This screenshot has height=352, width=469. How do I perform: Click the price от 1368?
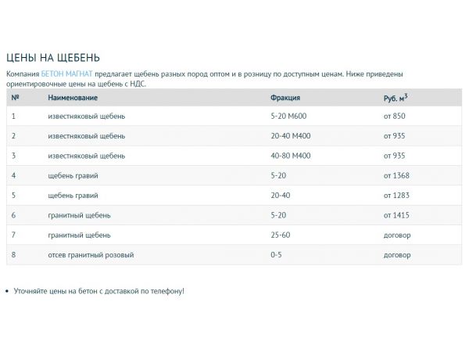396,175
